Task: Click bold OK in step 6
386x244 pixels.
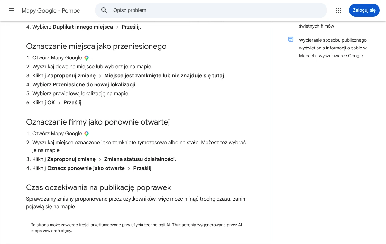Action: pos(51,103)
